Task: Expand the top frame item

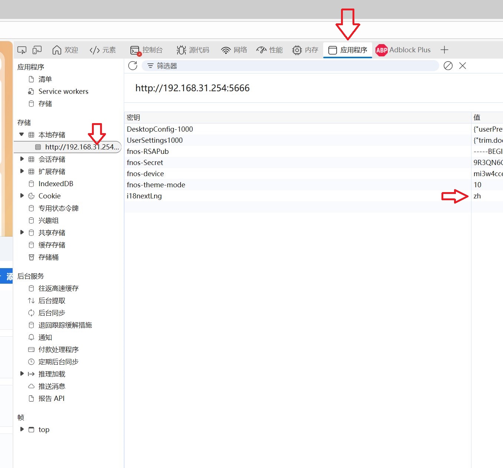Action: click(x=21, y=429)
